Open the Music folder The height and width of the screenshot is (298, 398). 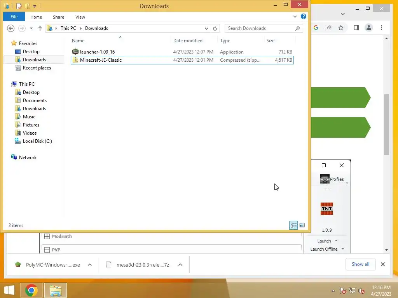pos(29,116)
